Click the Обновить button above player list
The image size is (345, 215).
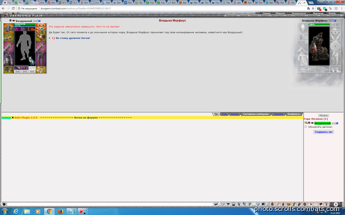[323, 115]
